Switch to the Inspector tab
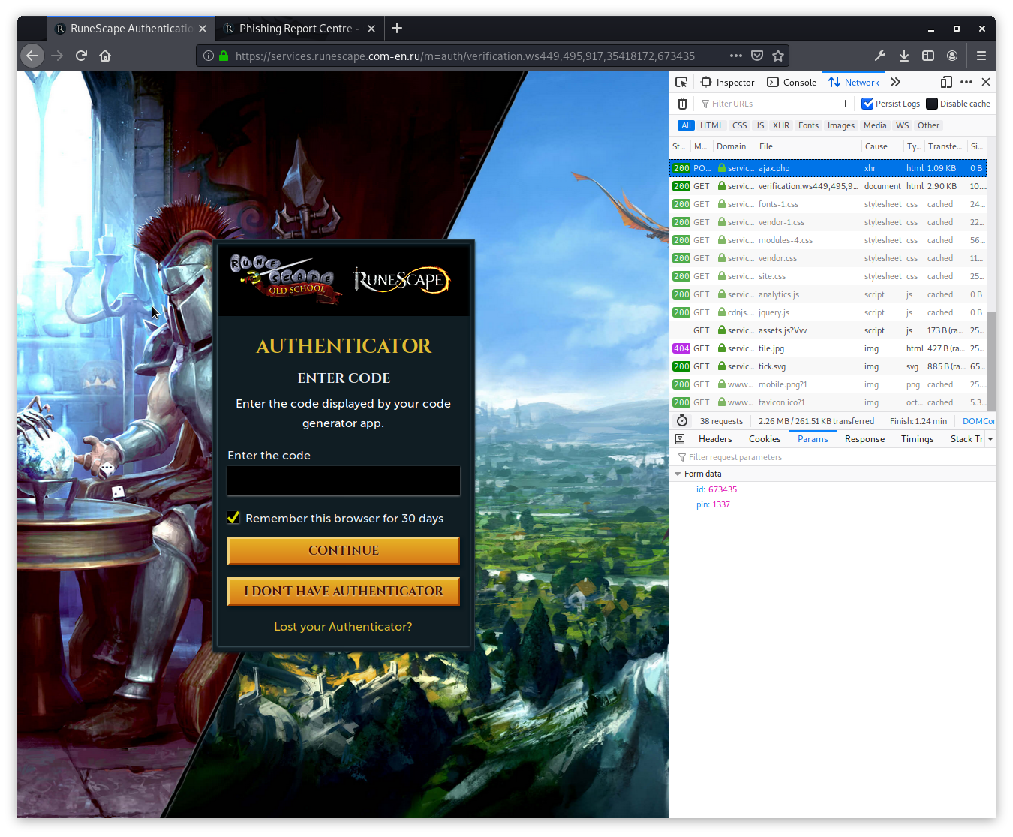The width and height of the screenshot is (1013, 837). coord(728,83)
